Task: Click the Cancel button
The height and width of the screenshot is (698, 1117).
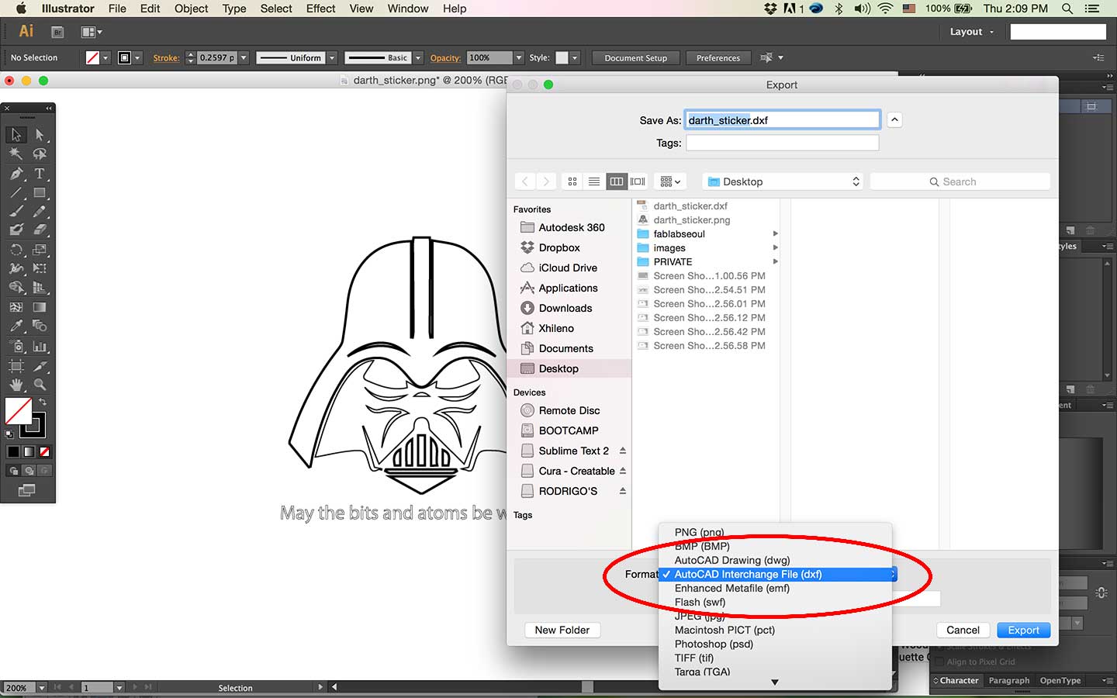Action: tap(963, 630)
